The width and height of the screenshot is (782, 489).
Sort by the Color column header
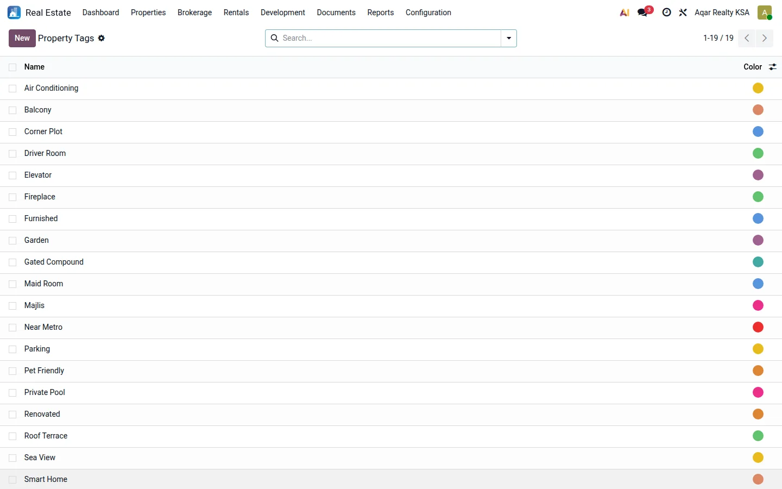[753, 67]
